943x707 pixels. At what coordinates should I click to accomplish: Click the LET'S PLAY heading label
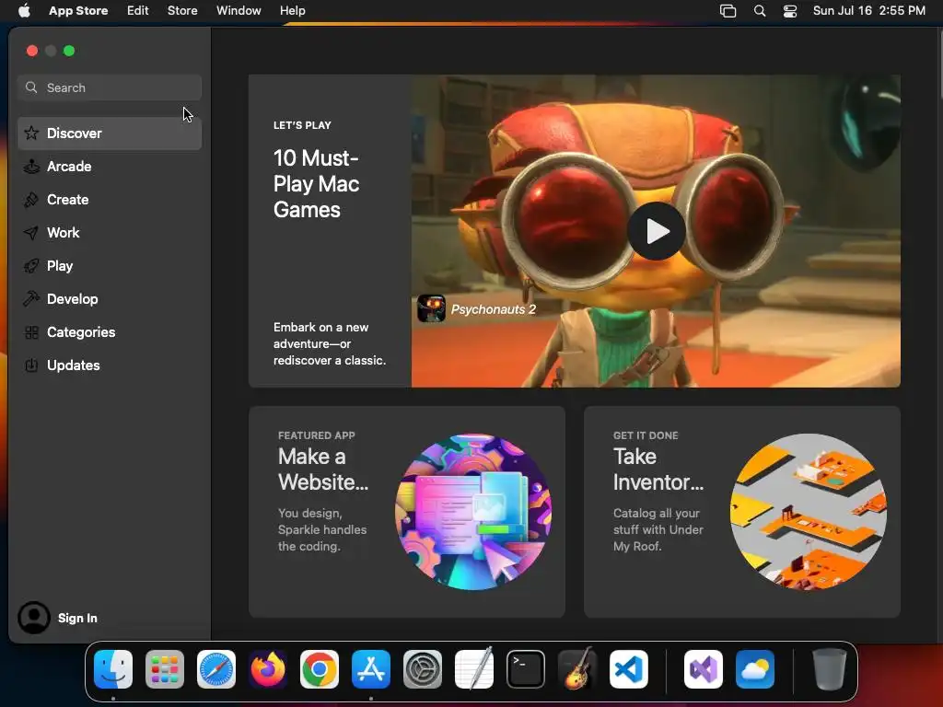pyautogui.click(x=302, y=125)
